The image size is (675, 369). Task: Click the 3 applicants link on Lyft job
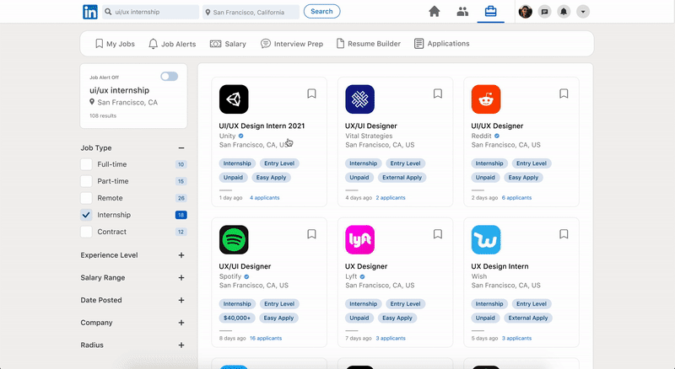pyautogui.click(x=391, y=339)
